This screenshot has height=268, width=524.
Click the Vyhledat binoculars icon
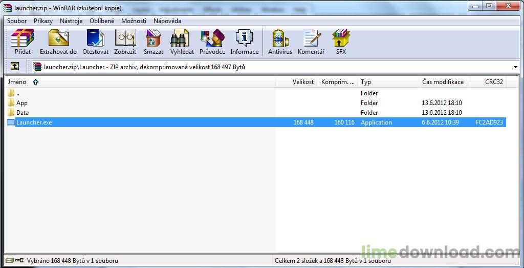coord(180,38)
